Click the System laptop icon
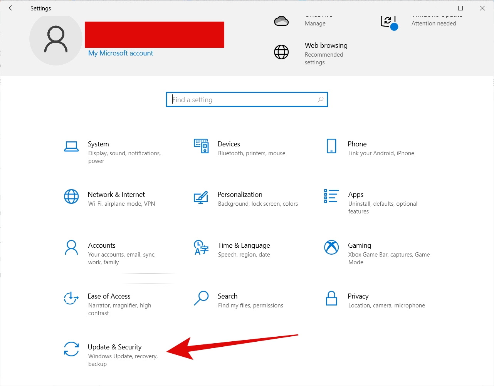The height and width of the screenshot is (386, 494). pyautogui.click(x=71, y=146)
